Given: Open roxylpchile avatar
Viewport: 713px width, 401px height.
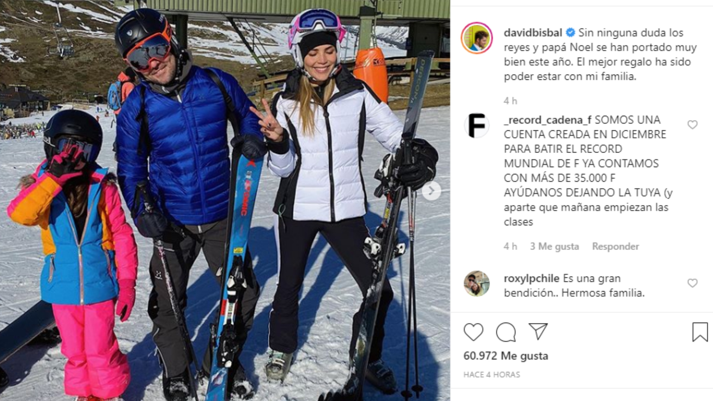Looking at the screenshot, I should coord(477,284).
